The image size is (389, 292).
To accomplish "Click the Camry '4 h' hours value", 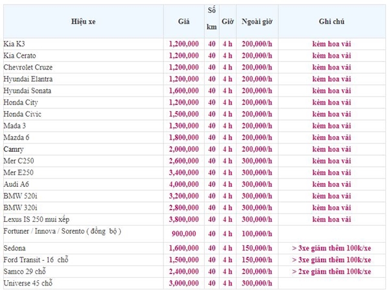I will click(228, 149).
